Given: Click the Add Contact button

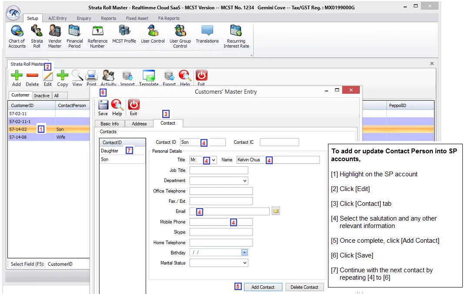Looking at the screenshot, I should click(x=263, y=287).
